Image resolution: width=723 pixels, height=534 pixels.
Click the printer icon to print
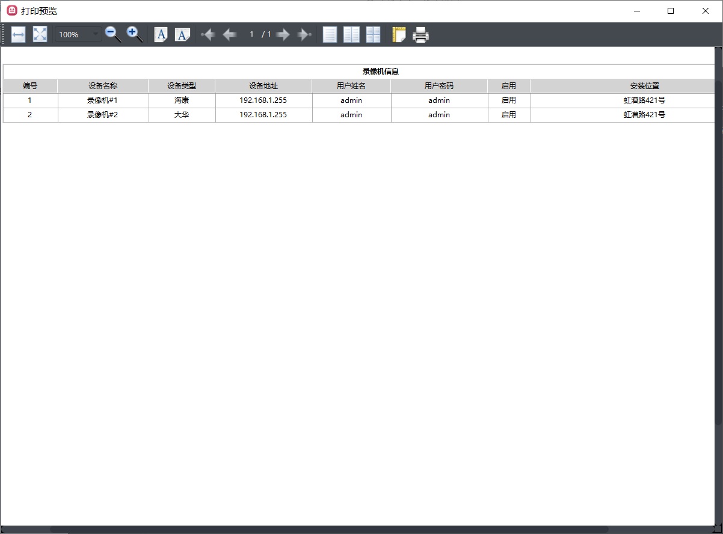coord(420,35)
